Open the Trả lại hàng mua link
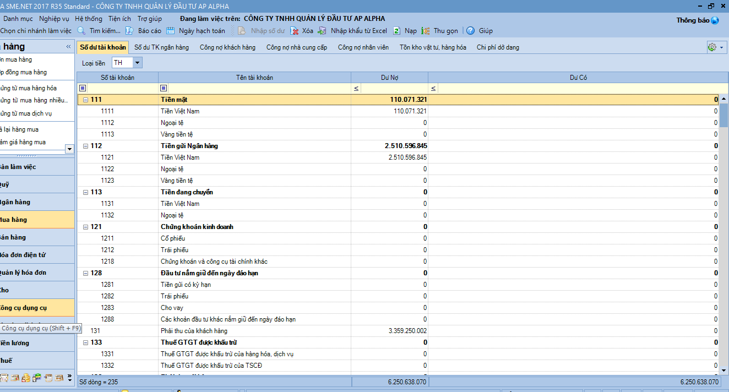 19,129
